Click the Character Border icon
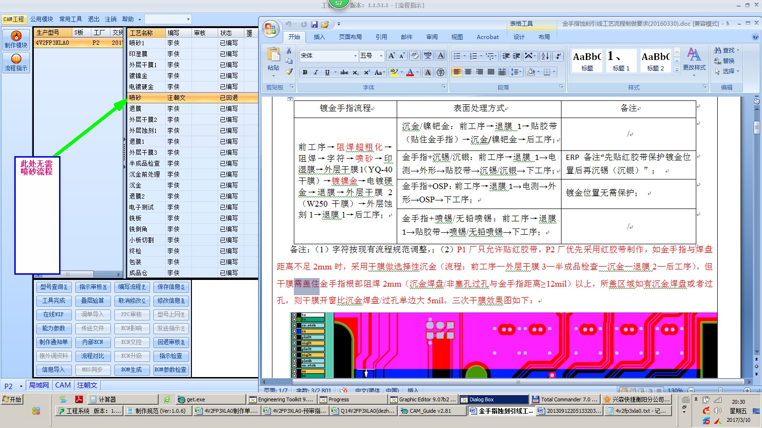762x428 pixels. coord(441,56)
